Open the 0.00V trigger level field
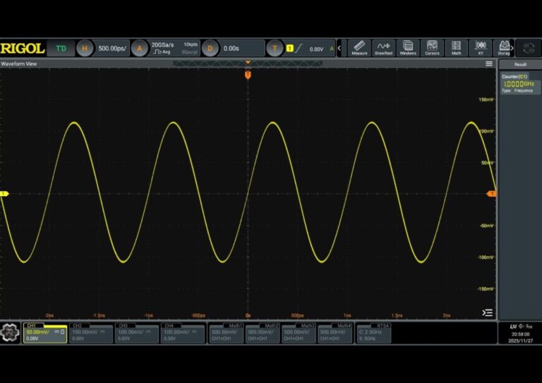The image size is (542, 383). [316, 49]
